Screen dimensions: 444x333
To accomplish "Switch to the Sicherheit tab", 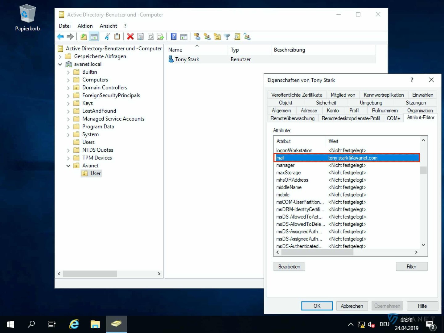I will pyautogui.click(x=326, y=103).
